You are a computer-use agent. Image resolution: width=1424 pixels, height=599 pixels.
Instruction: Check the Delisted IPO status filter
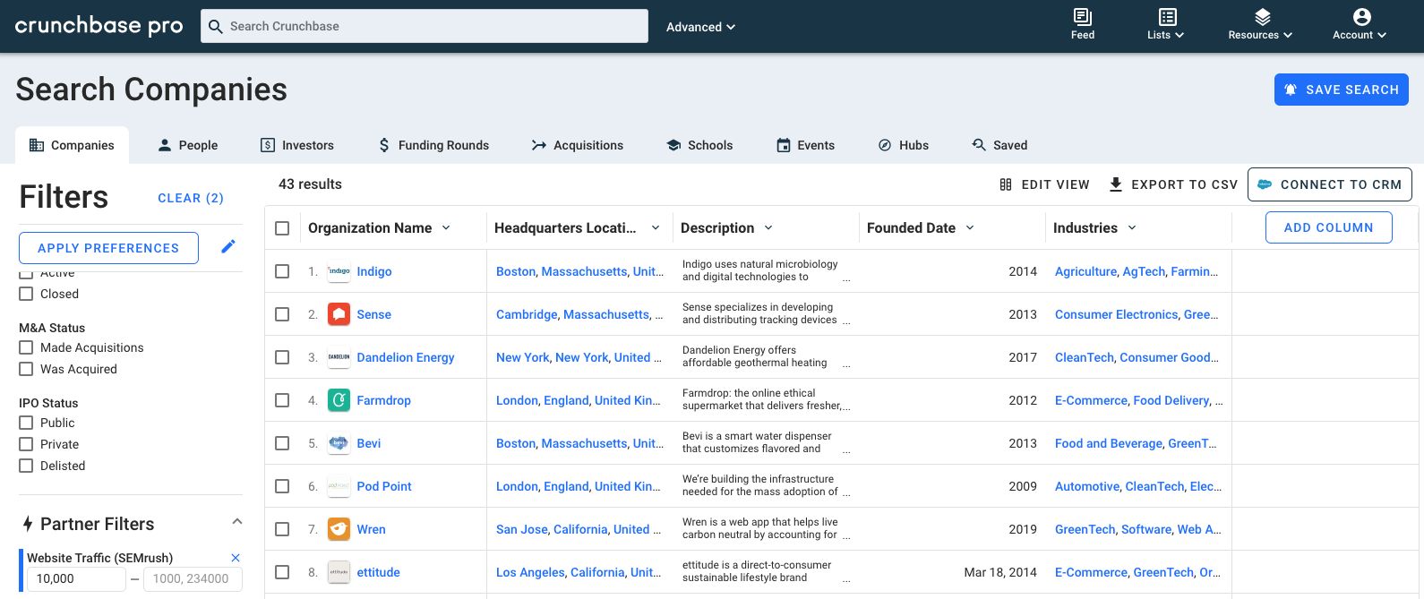pos(26,466)
